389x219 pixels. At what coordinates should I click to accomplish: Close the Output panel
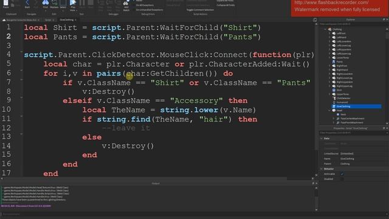pos(316,183)
